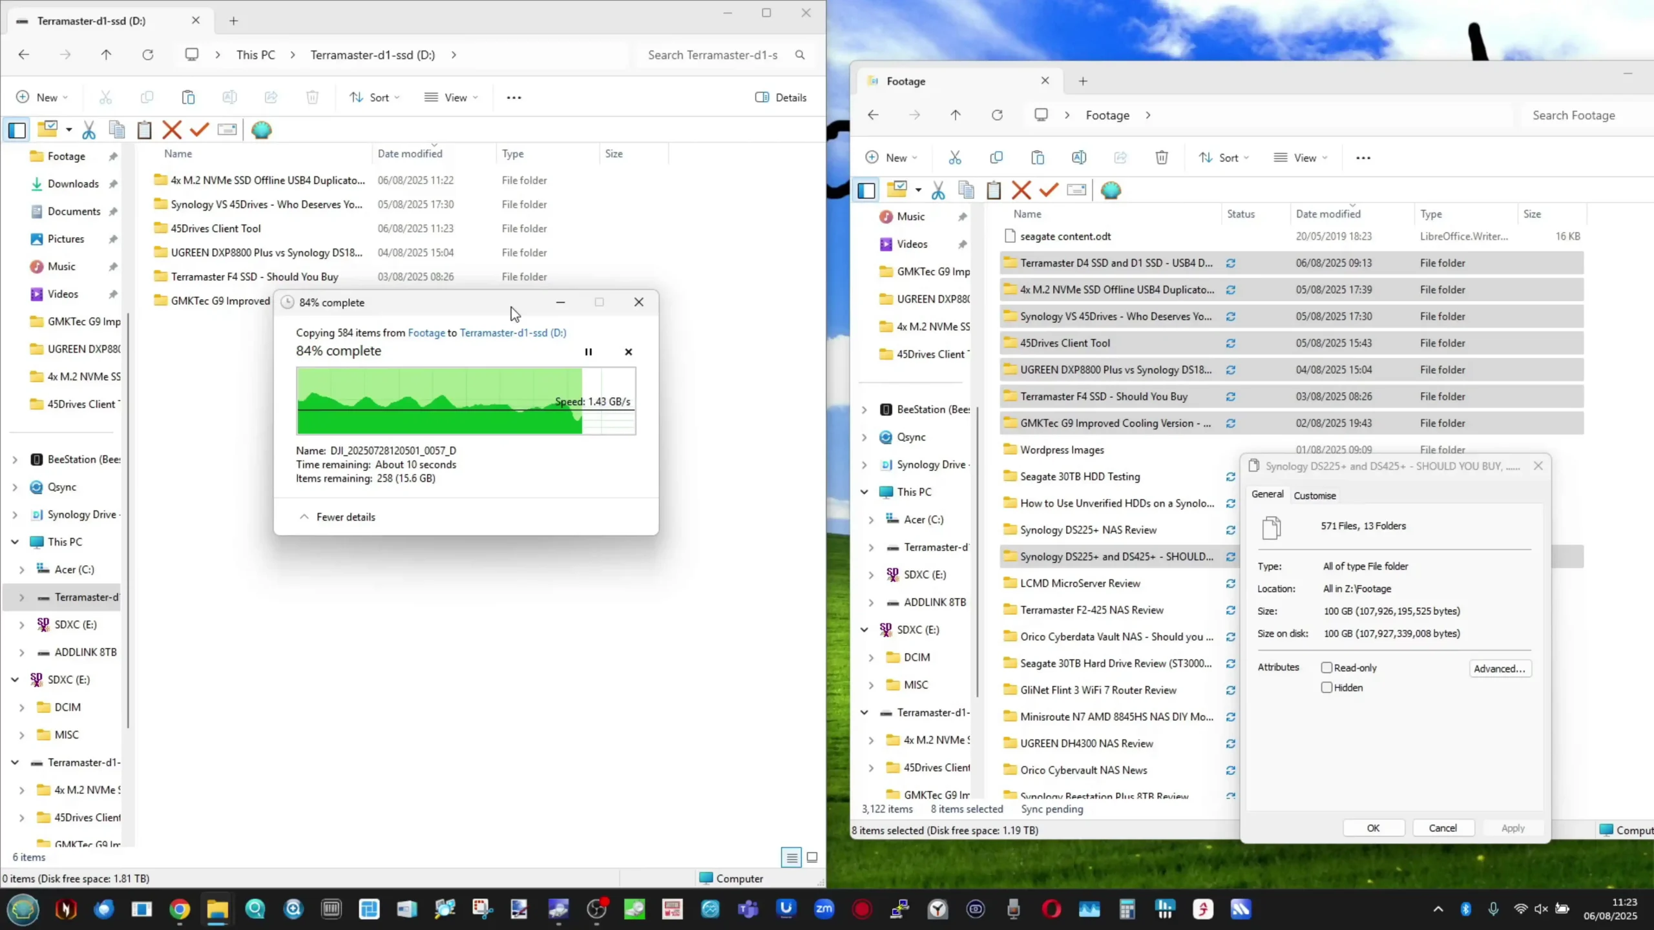The width and height of the screenshot is (1654, 930).
Task: Click globe shell icon in Terramaster extra toolbar
Action: click(x=261, y=130)
